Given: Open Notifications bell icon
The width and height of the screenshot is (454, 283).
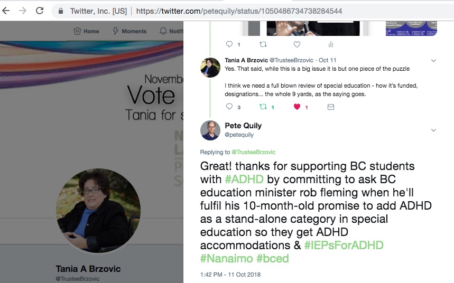Looking at the screenshot, I should pyautogui.click(x=163, y=31).
